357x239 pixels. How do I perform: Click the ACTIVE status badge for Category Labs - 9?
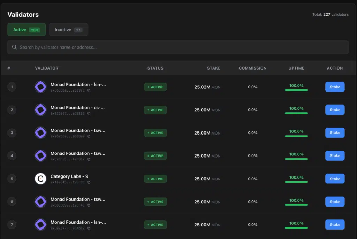point(155,179)
